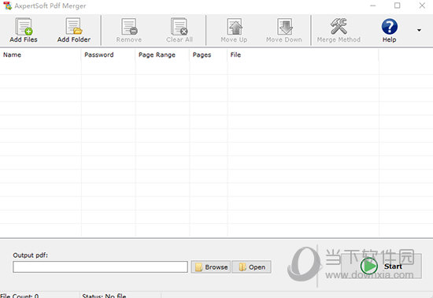Image resolution: width=433 pixels, height=298 pixels.
Task: Click the Browse button
Action: [x=211, y=266]
